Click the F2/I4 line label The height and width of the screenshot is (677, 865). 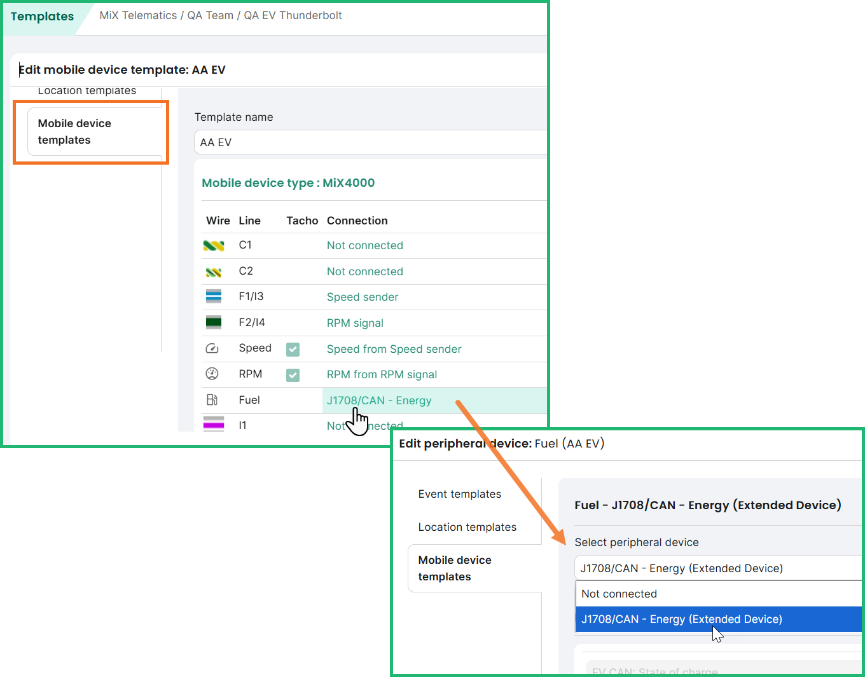pyautogui.click(x=252, y=322)
